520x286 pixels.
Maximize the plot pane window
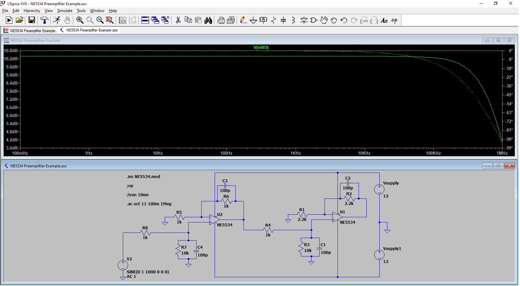[498, 40]
